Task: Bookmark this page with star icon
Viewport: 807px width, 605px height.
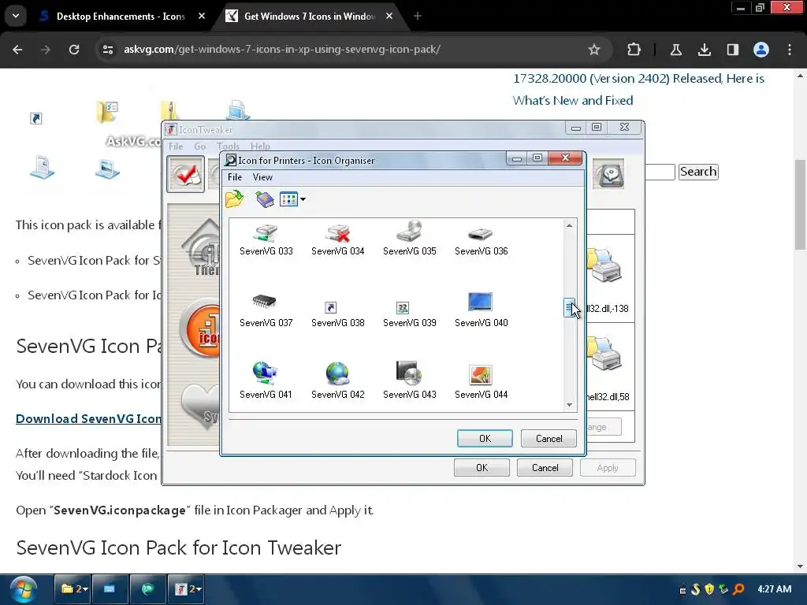Action: coord(594,50)
